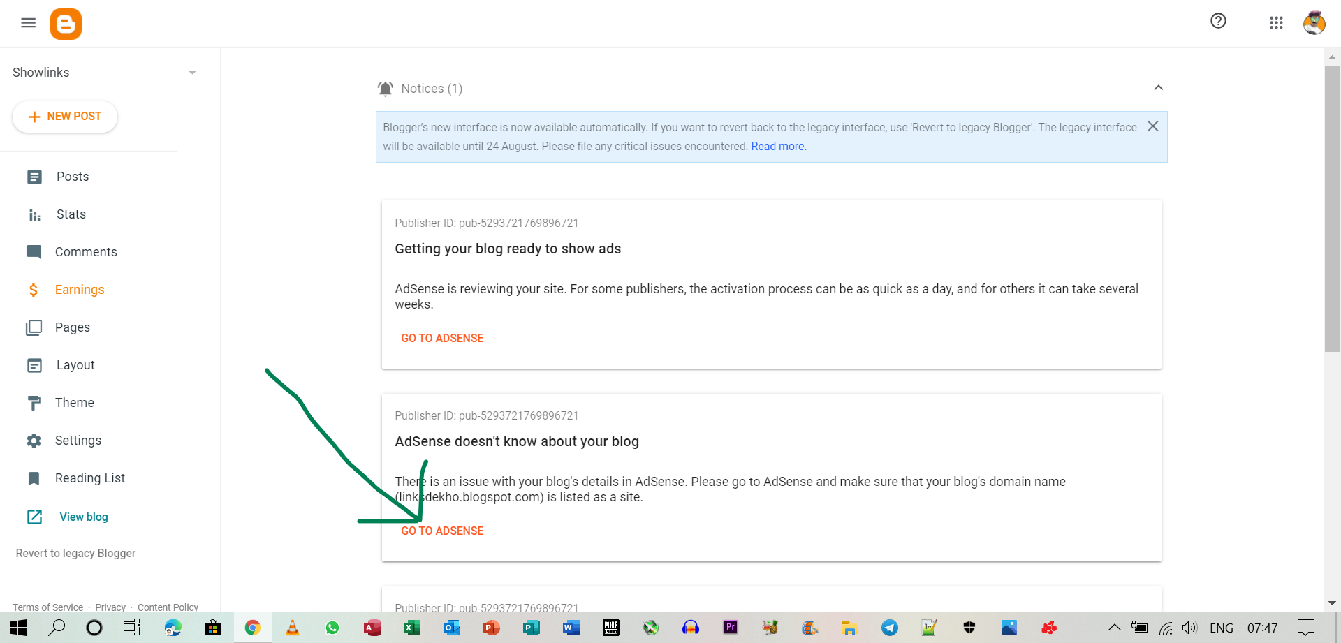Viewport: 1341px width, 643px height.
Task: Open Chrome from the taskbar
Action: [x=253, y=628]
